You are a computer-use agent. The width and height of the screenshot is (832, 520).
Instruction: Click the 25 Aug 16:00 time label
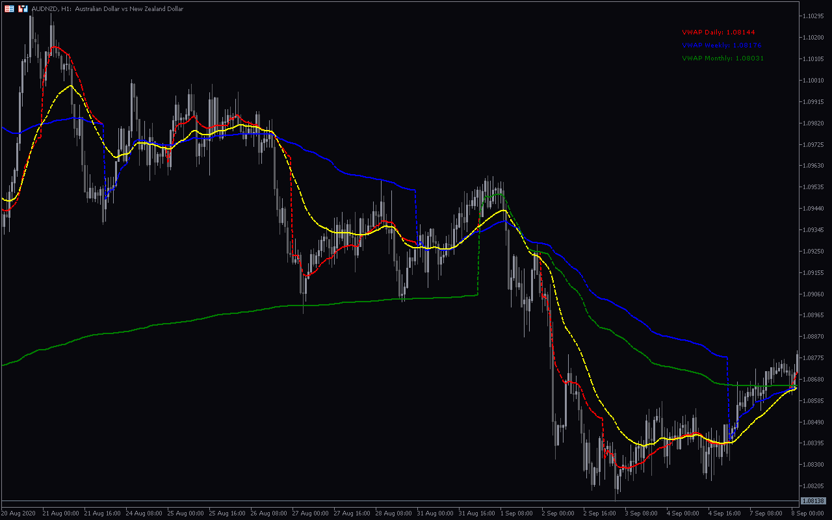pos(227,513)
